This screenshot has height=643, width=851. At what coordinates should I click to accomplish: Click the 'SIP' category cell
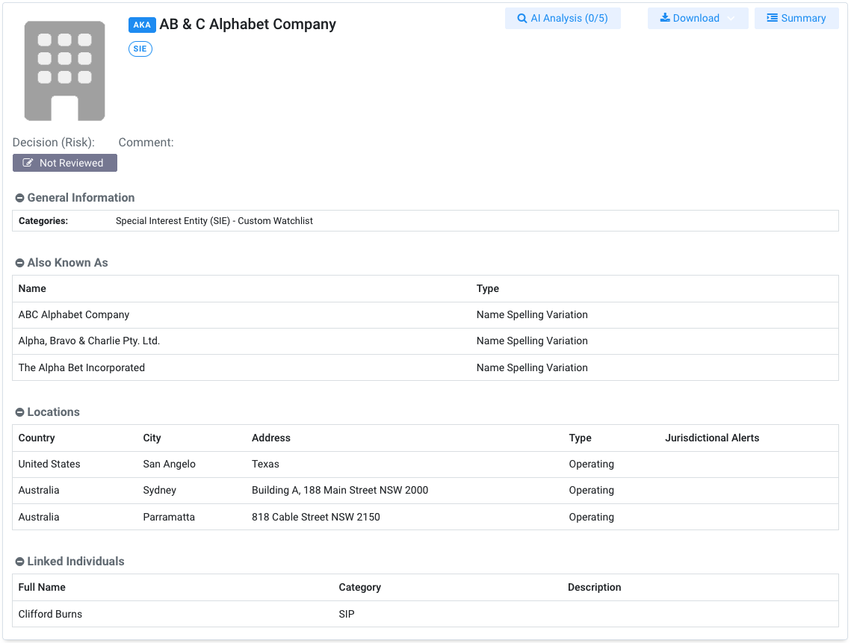coord(347,614)
